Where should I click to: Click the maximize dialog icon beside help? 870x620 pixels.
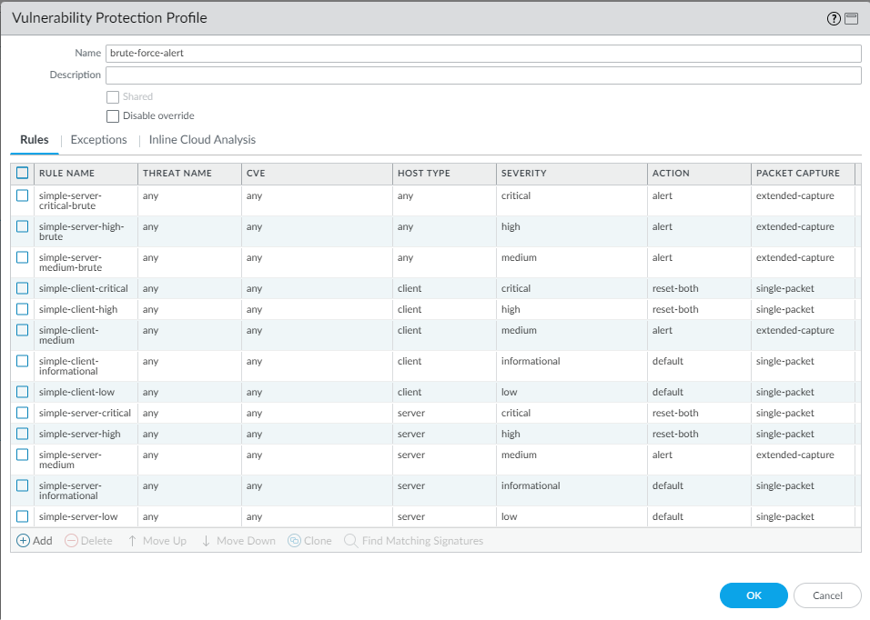[851, 19]
